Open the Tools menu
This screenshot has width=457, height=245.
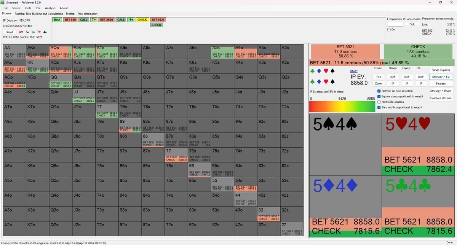(28, 8)
